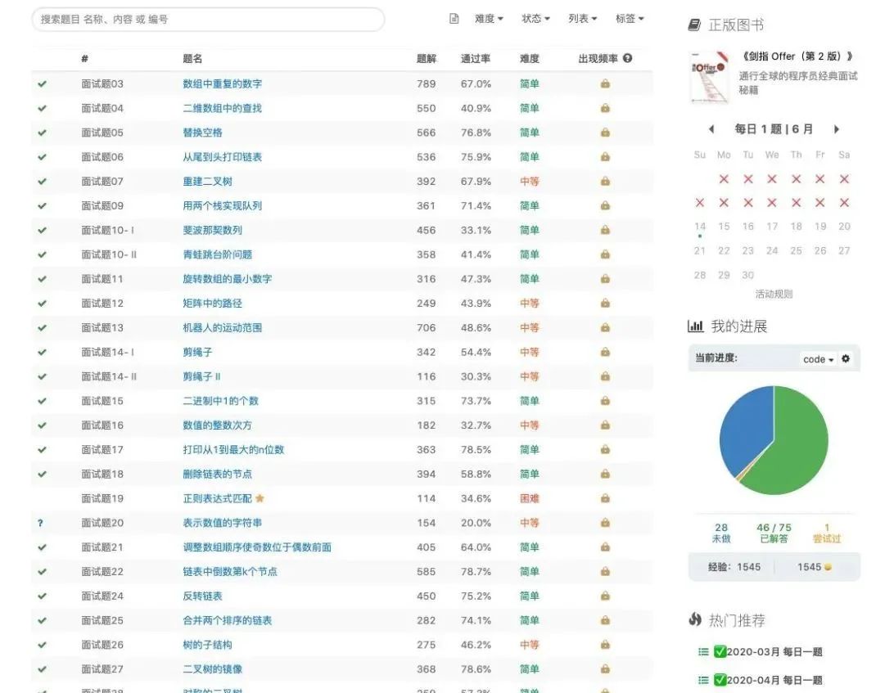Sort by the 难度 column header
Image resolution: width=876 pixels, height=693 pixels.
tap(530, 59)
